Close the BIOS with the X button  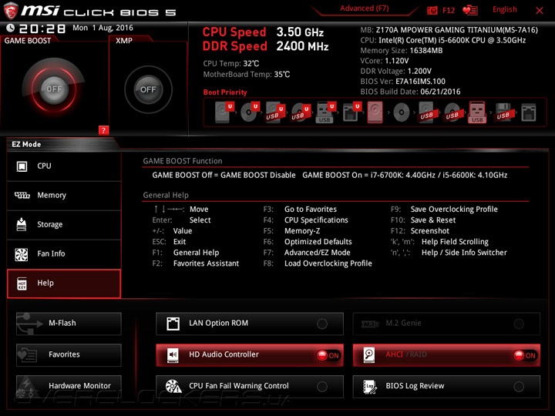click(539, 11)
